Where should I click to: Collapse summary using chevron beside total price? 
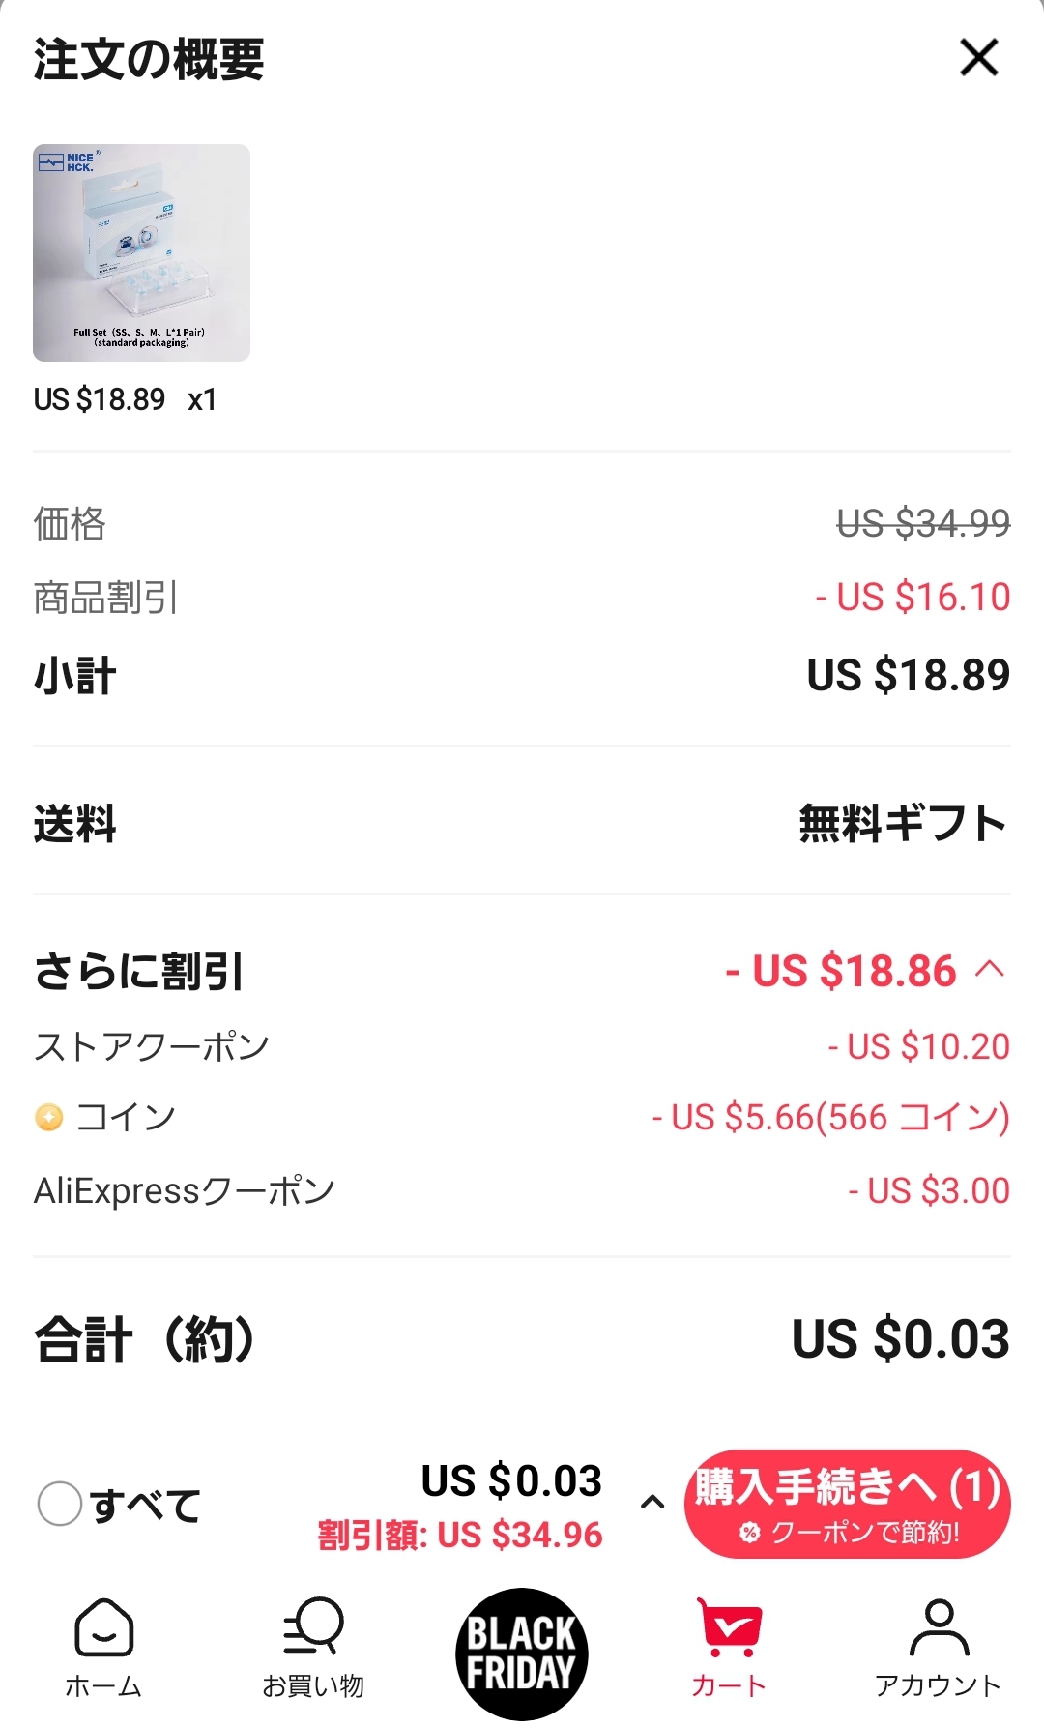pos(652,1503)
